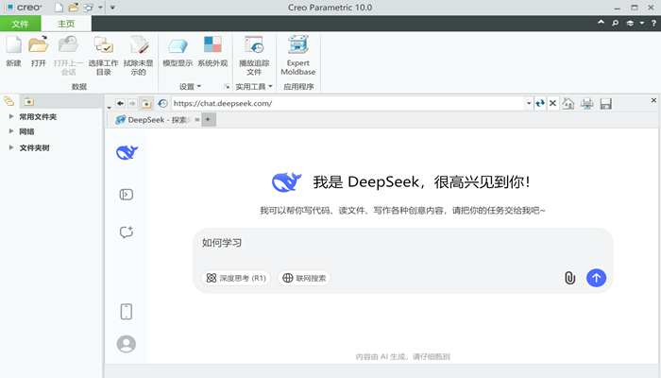Launch Expert Moldbase application
Image resolution: width=661 pixels, height=378 pixels.
coord(298,56)
